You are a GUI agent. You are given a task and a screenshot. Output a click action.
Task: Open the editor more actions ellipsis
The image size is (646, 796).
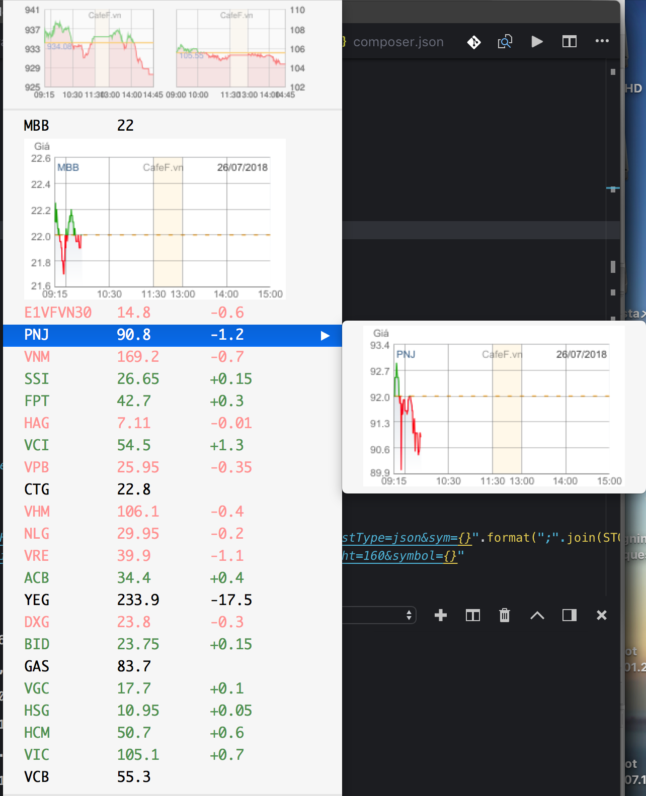coord(602,41)
